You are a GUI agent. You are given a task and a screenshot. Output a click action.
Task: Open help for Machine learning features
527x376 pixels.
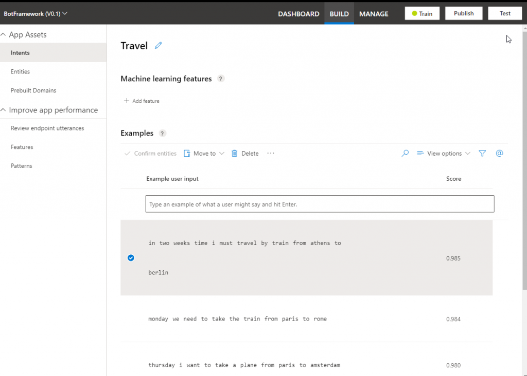[x=220, y=79]
